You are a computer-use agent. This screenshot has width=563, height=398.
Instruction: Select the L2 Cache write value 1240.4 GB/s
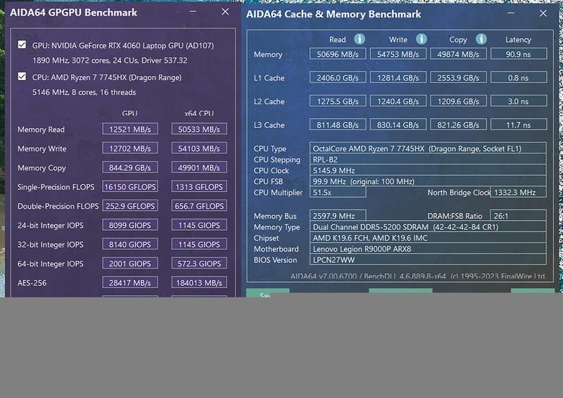(398, 101)
